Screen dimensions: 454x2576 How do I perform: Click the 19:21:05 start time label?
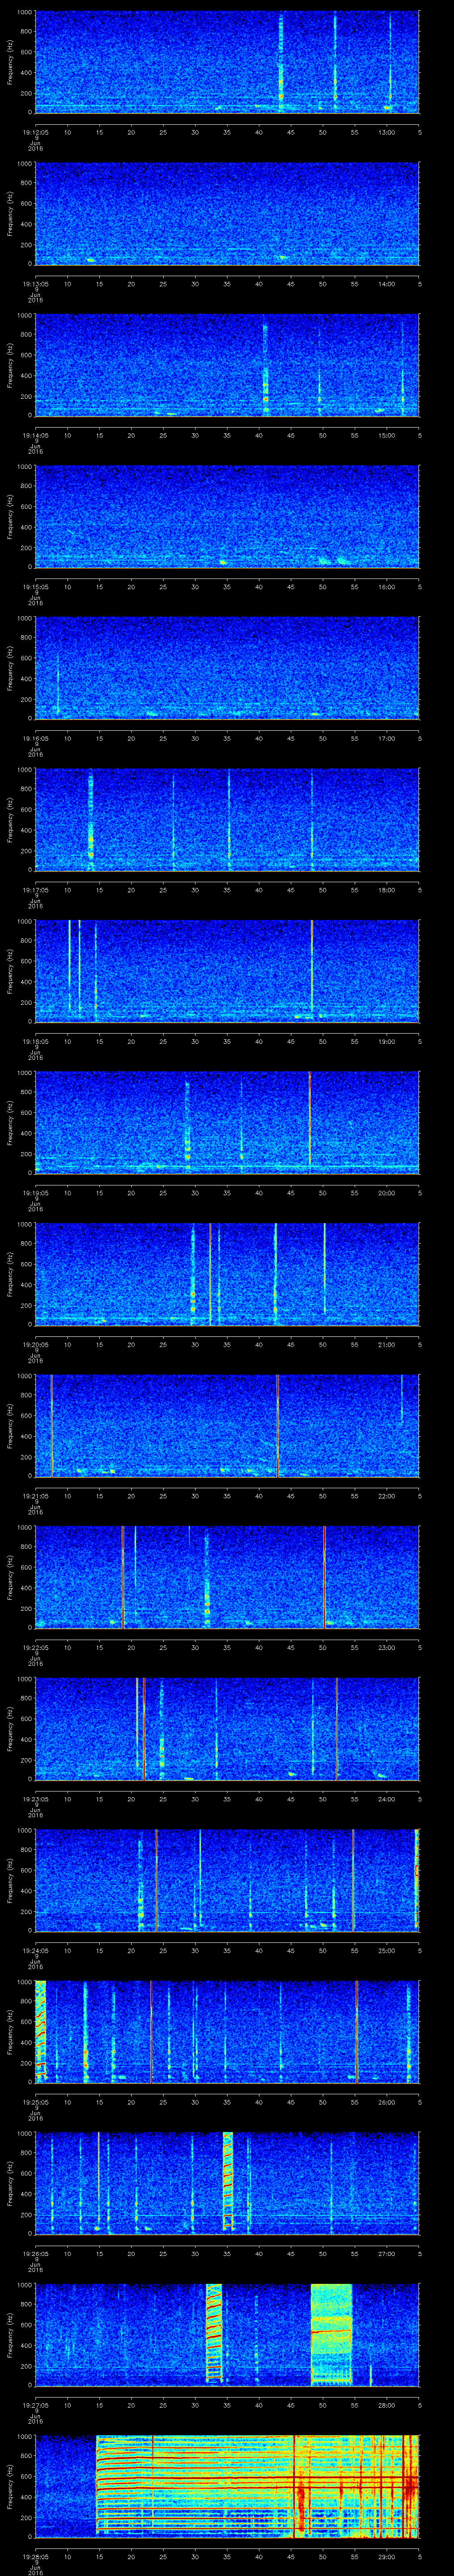click(35, 1495)
